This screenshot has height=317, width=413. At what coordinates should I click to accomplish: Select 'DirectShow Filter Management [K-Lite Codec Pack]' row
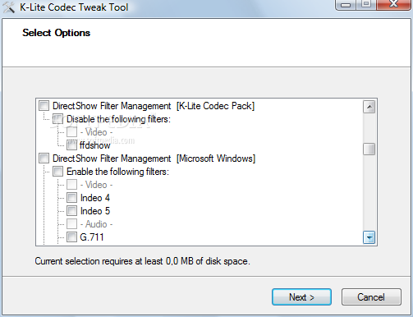tap(154, 106)
